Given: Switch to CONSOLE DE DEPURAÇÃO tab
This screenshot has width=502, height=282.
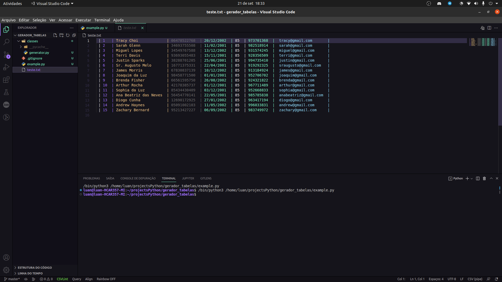Looking at the screenshot, I should [138, 178].
